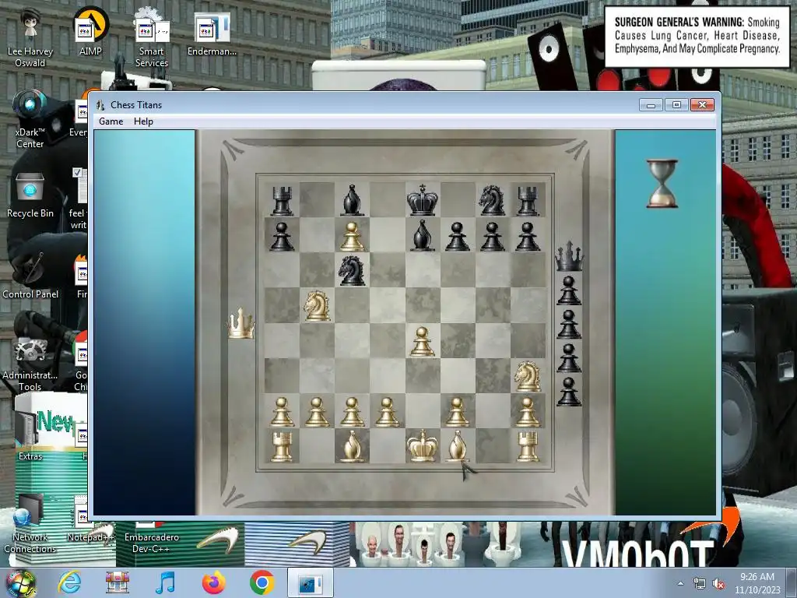This screenshot has width=797, height=598.
Task: Click the network tray icon
Action: [x=700, y=584]
